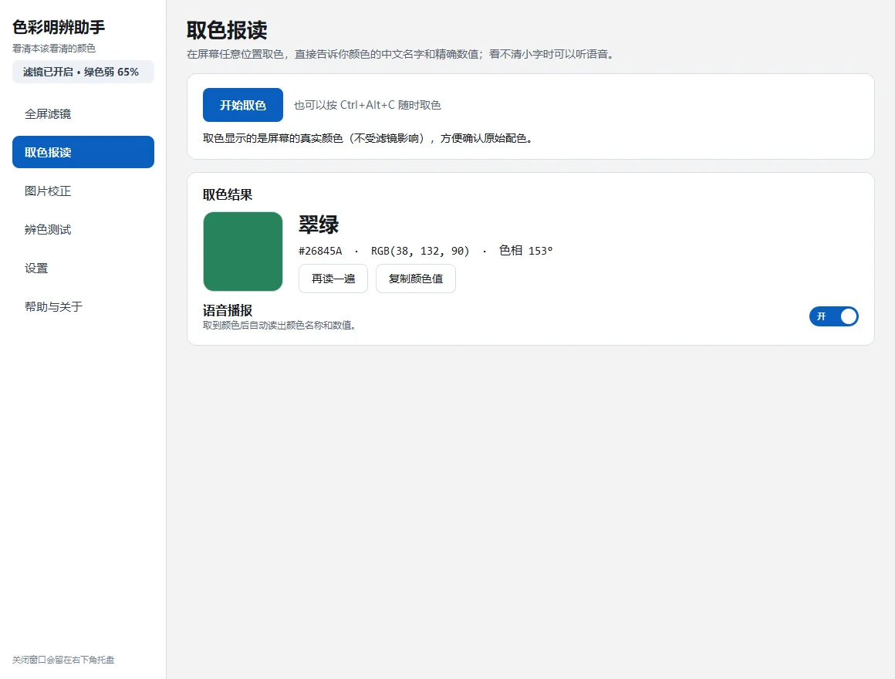Viewport: 895px width, 679px height.
Task: Open 帮助与关于 in the sidebar
Action: (83, 306)
